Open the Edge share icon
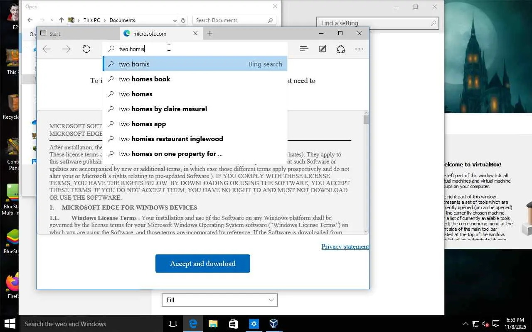This screenshot has width=532, height=332. pyautogui.click(x=341, y=49)
